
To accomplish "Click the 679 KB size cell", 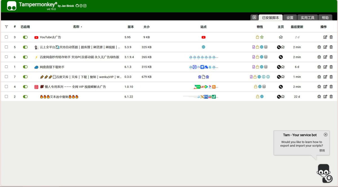I will (146, 77).
